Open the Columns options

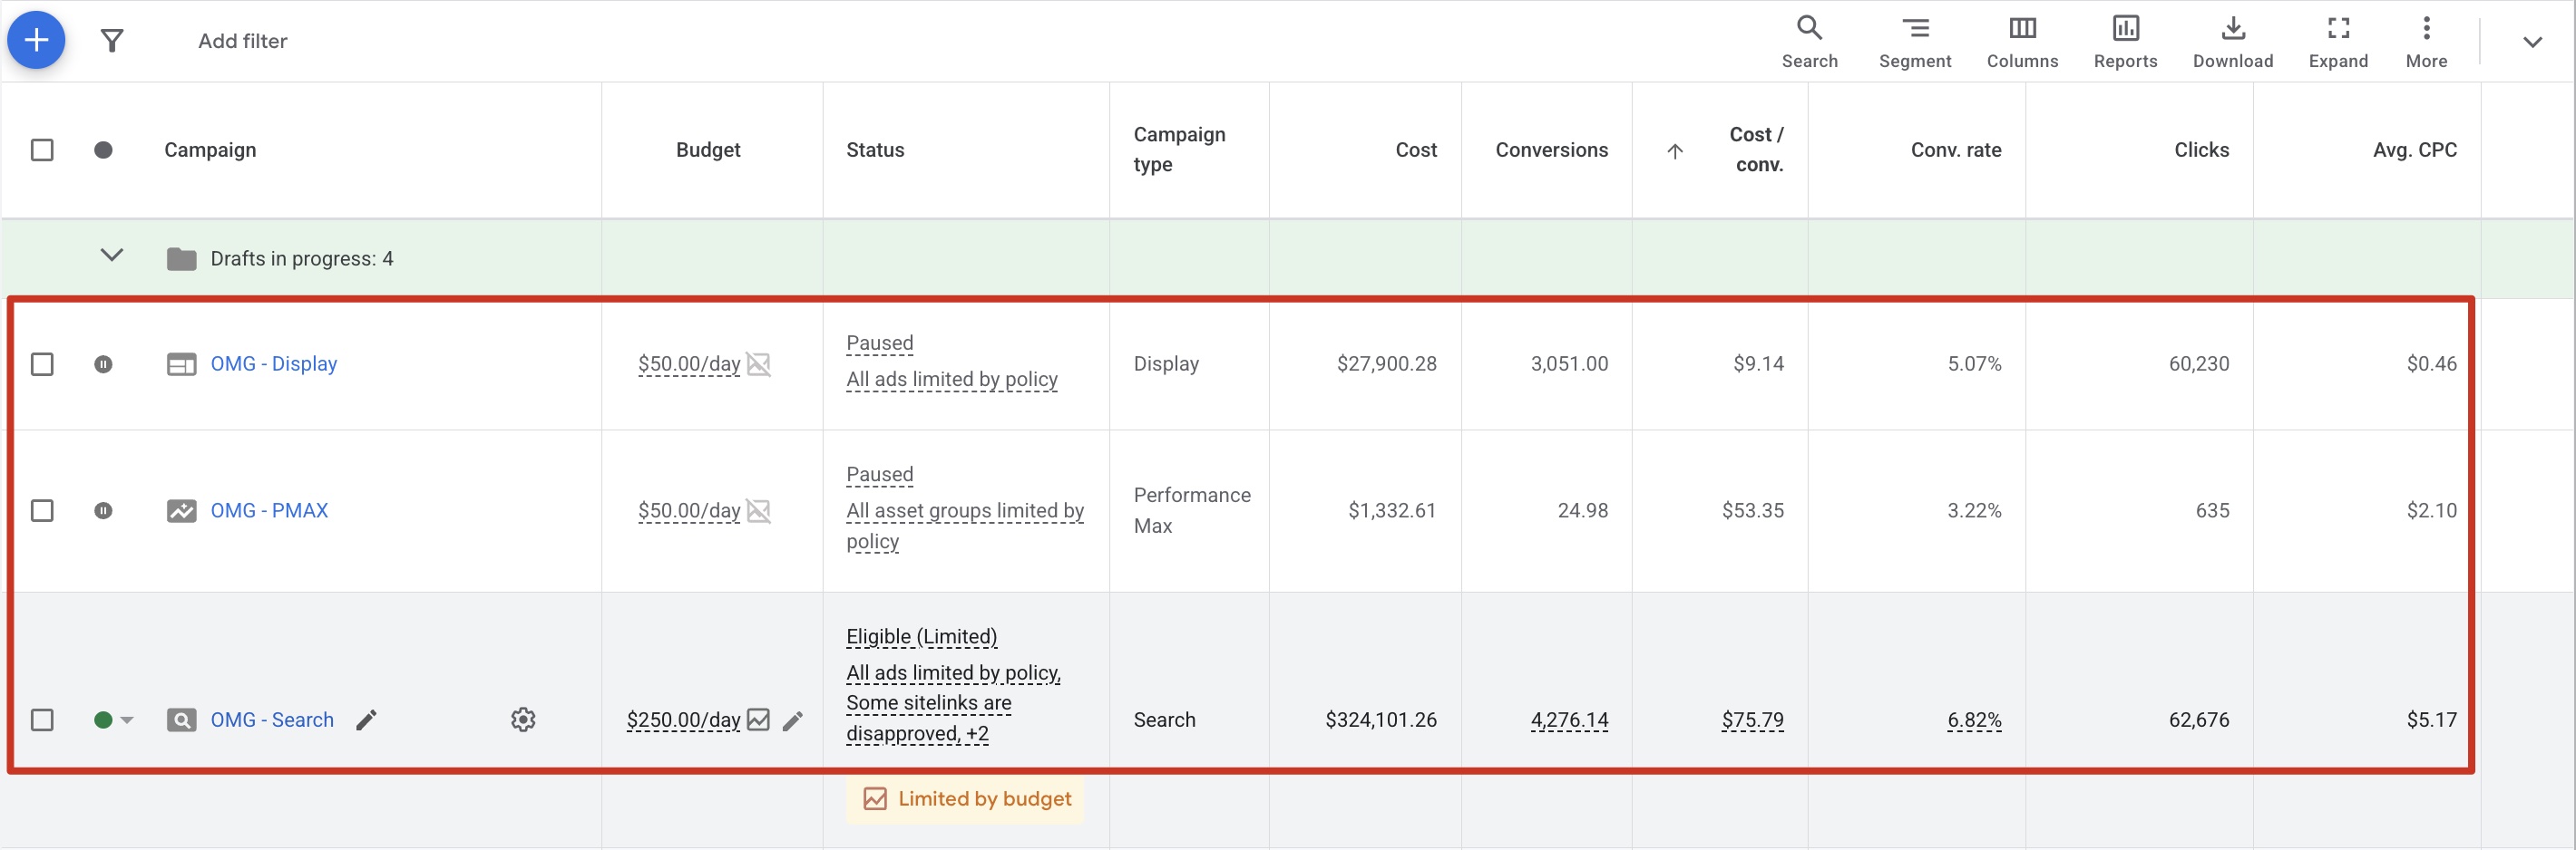coord(2022,41)
